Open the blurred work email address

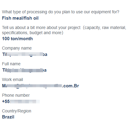click(x=41, y=86)
